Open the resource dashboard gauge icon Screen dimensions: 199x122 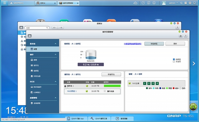(193, 107)
